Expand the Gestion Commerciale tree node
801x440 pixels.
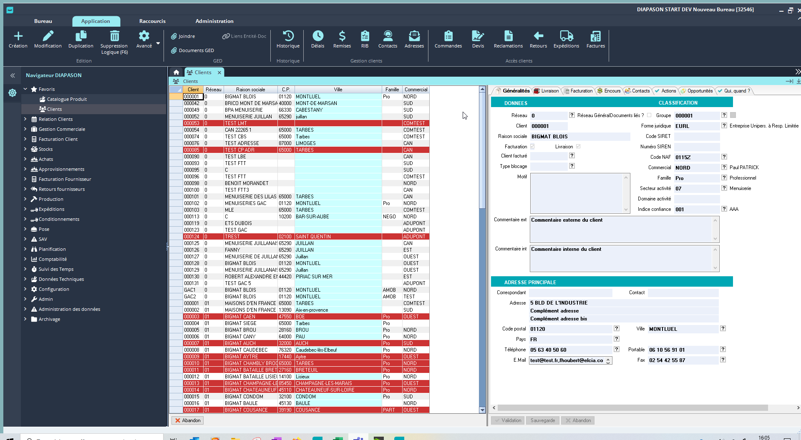(25, 129)
